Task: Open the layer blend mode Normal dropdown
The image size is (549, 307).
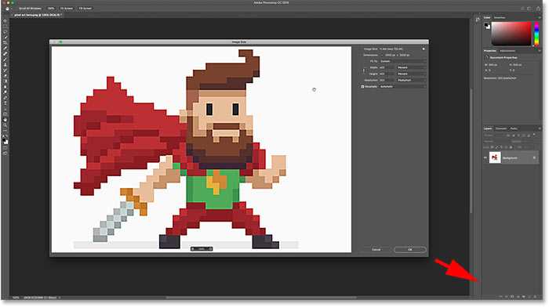Action: point(496,141)
